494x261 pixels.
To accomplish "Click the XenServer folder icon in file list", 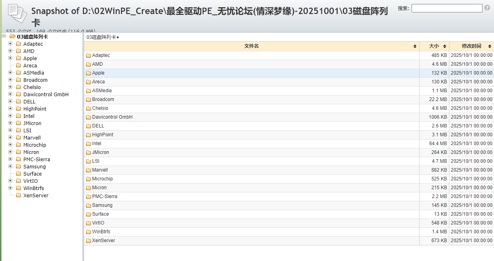I will pyautogui.click(x=89, y=241).
